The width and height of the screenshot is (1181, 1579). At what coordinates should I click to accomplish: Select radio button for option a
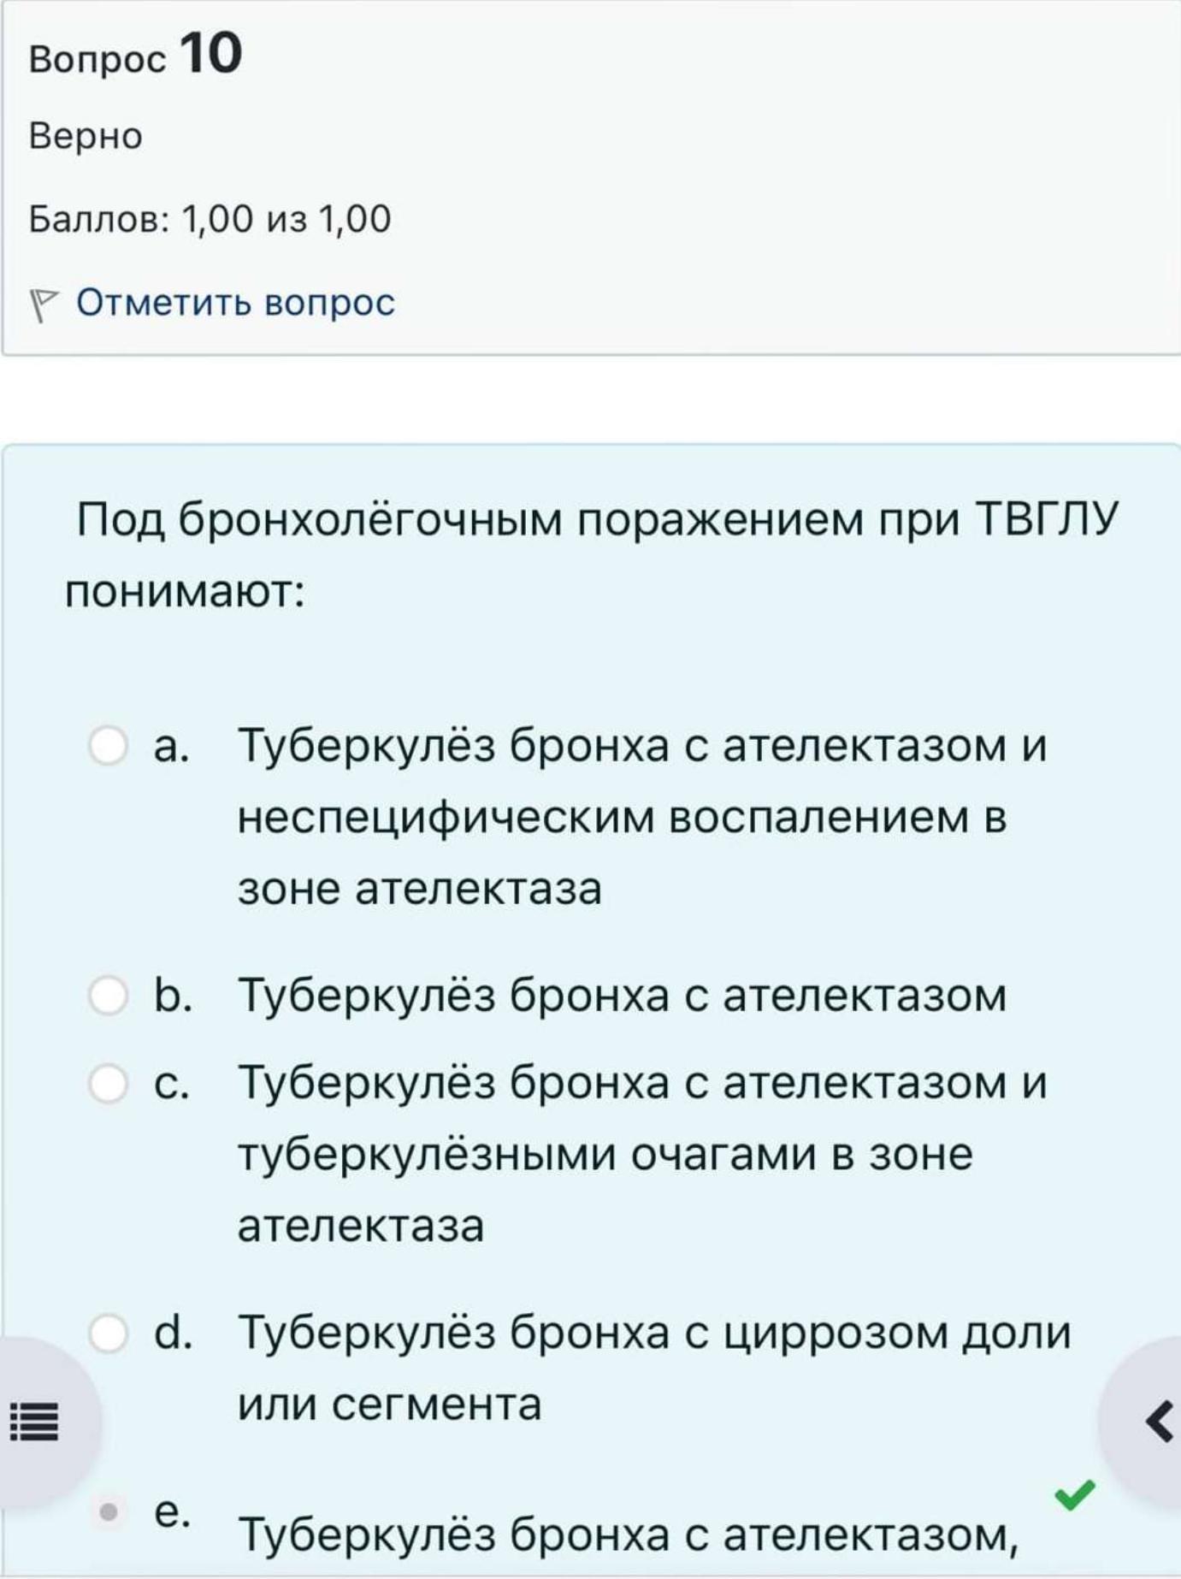109,745
